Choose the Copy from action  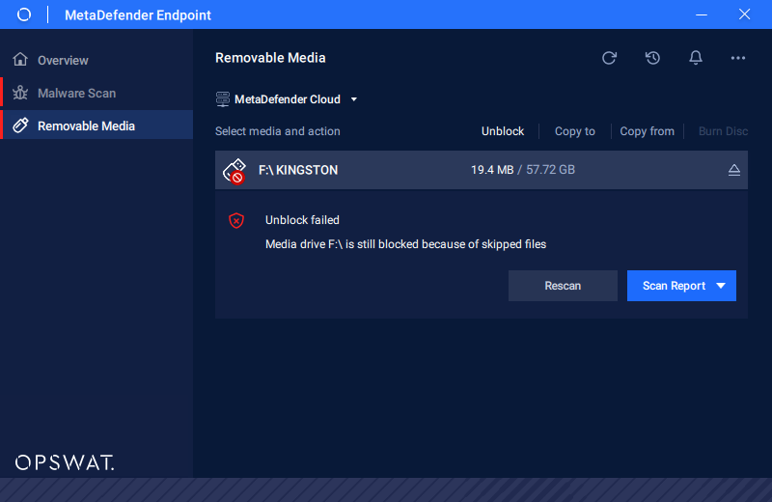[647, 131]
